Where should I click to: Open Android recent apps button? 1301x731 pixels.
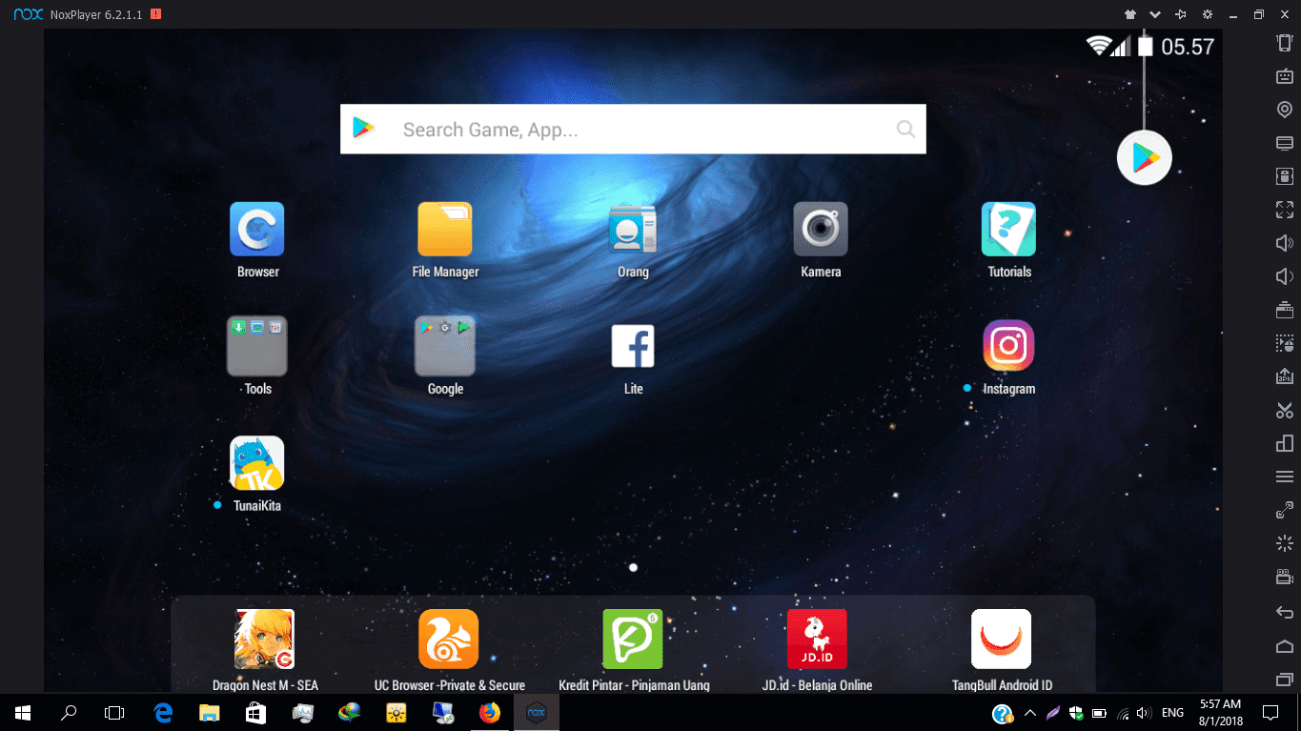point(1284,680)
